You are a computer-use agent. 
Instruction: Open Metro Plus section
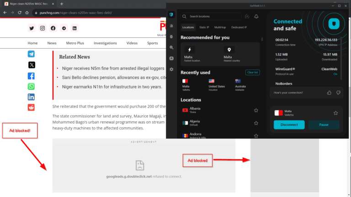(75, 43)
